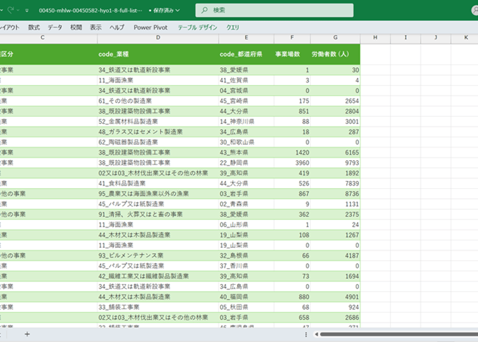Click cell 95_農業又は海面漁業以外の漁業

coord(158,194)
